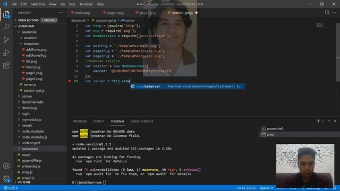340x191 pixels.
Task: Open the Search view in activity bar
Action: 6,27
